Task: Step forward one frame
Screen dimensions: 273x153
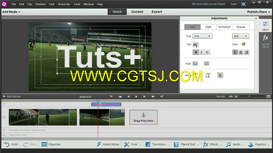Action: point(144,97)
